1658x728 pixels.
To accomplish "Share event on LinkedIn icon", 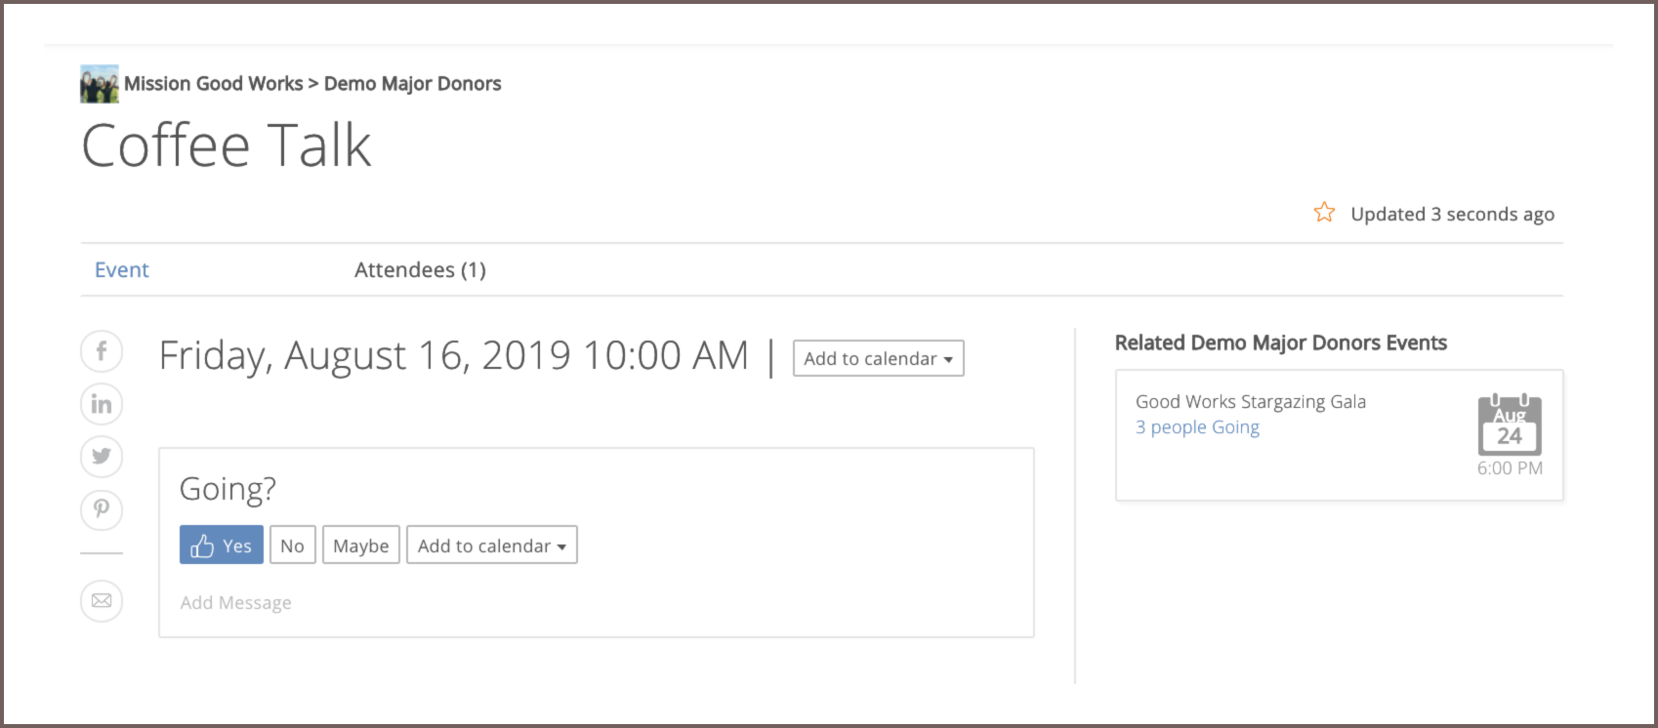I will point(102,404).
